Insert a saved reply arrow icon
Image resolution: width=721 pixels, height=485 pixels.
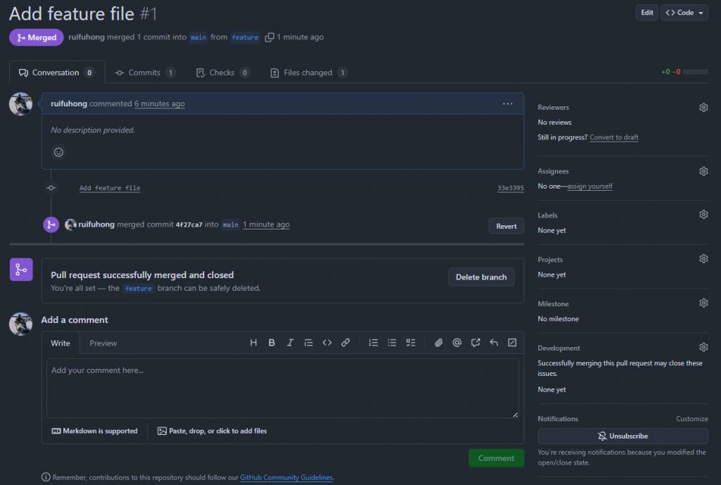click(494, 343)
